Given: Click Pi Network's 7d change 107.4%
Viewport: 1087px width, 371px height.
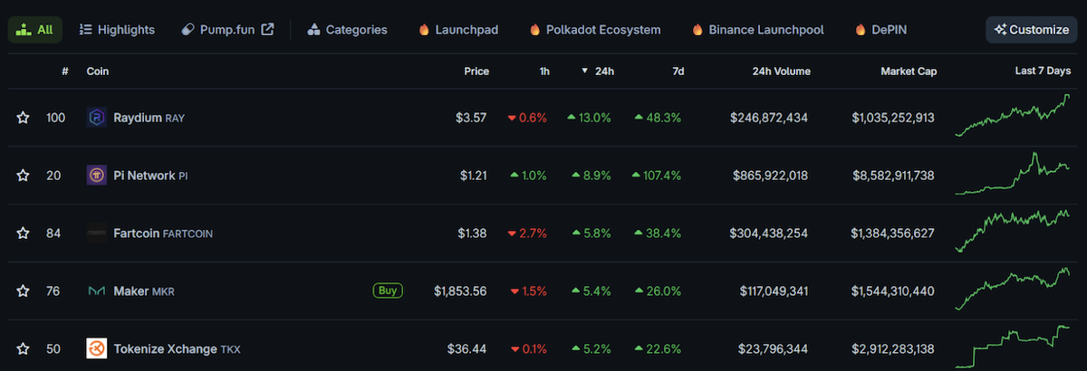Looking at the screenshot, I should pos(657,176).
